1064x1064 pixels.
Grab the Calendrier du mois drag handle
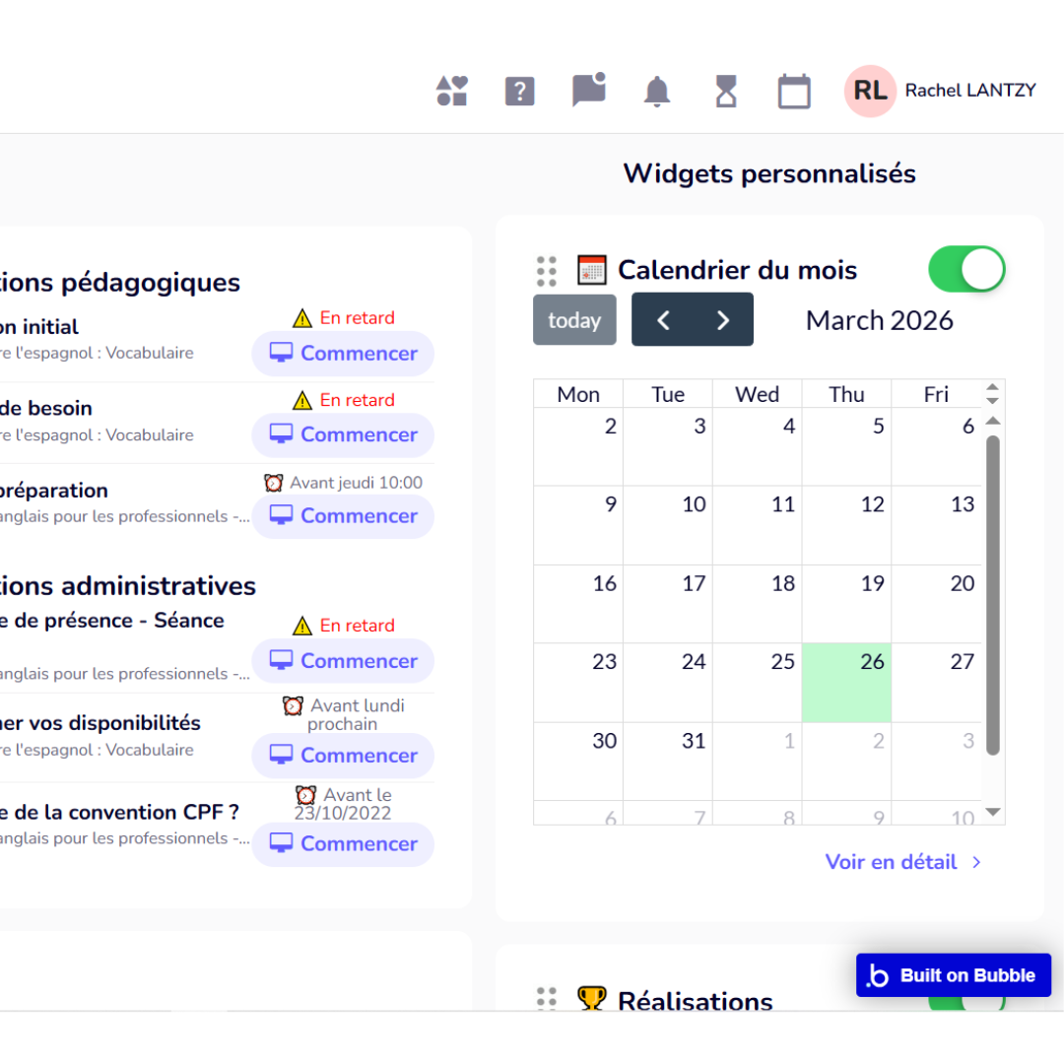[x=547, y=271]
